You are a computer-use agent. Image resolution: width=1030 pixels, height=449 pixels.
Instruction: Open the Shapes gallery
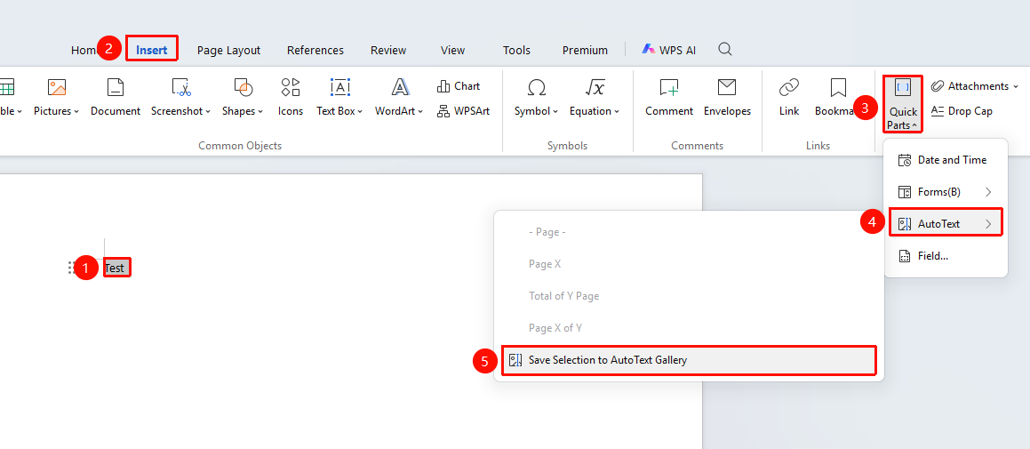tap(243, 87)
